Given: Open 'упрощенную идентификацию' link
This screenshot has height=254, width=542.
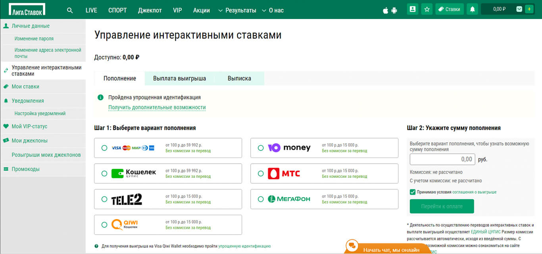Looking at the screenshot, I should tap(244, 246).
